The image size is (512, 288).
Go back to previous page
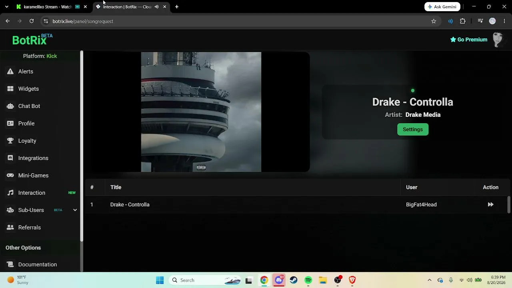click(x=8, y=21)
